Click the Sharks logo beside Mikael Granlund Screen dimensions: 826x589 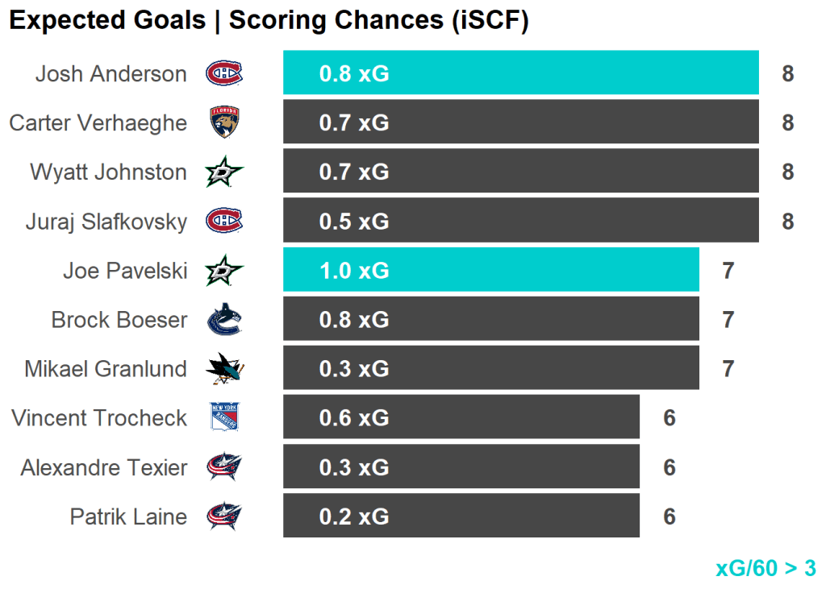(x=223, y=369)
